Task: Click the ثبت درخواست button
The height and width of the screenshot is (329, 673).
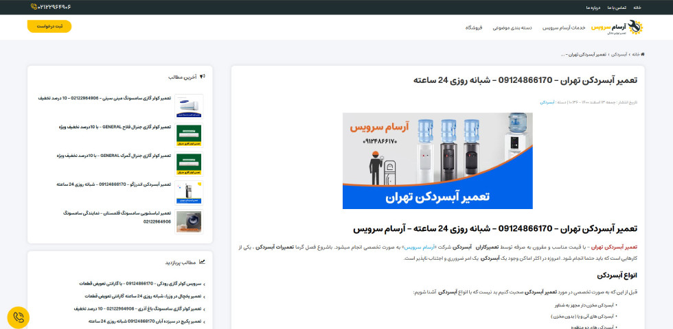Action: pos(49,26)
